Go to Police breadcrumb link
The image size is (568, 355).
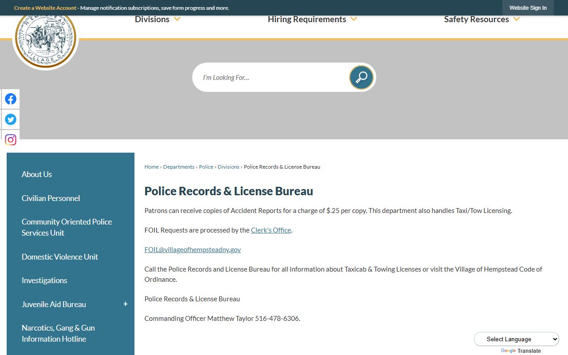point(206,167)
